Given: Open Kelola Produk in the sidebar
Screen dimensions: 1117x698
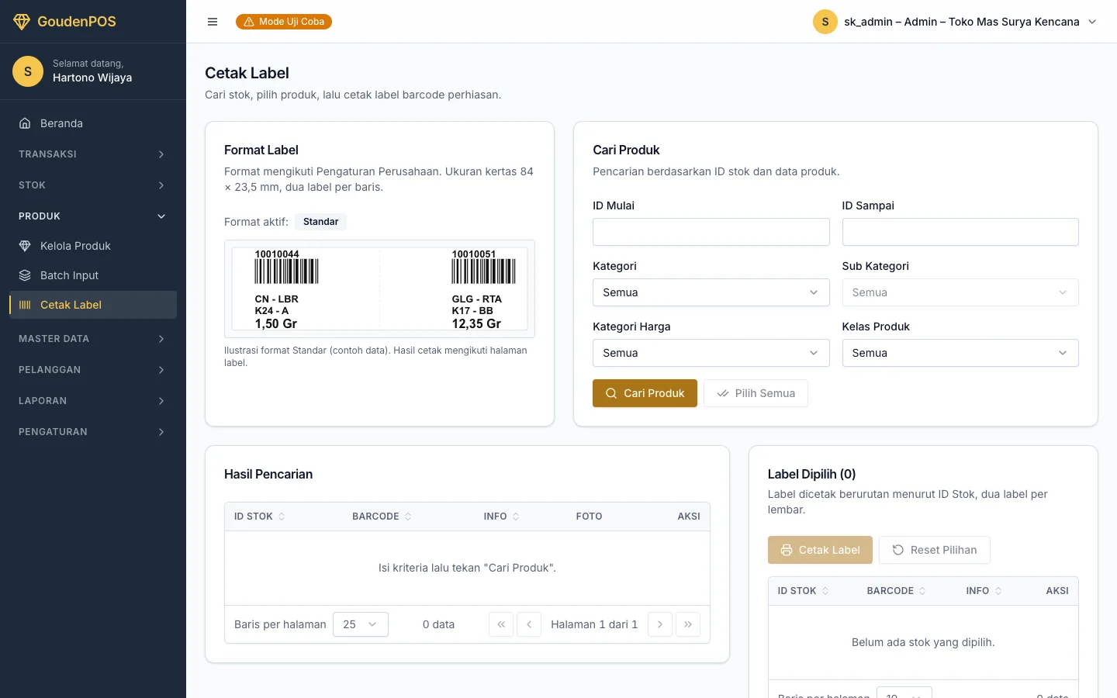Looking at the screenshot, I should click(x=93, y=246).
